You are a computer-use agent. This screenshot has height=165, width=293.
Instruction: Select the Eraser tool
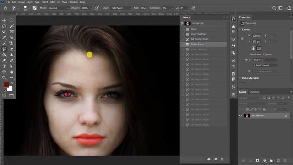11,49
